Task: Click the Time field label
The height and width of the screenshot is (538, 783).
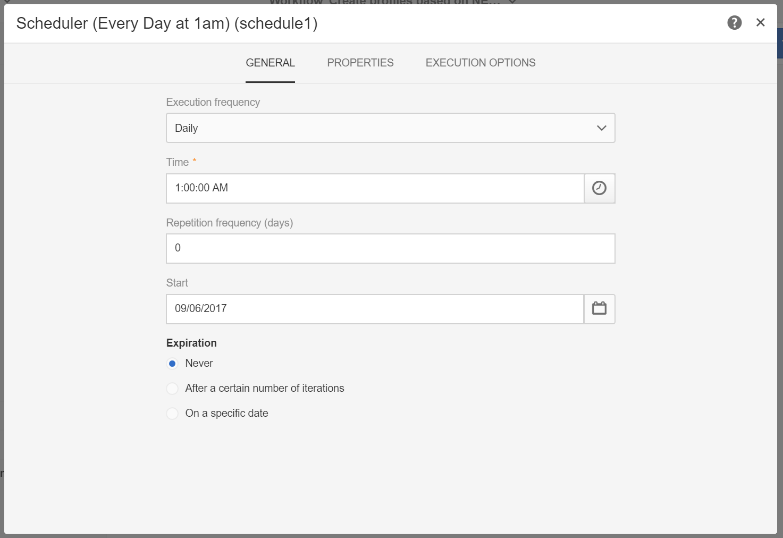Action: 178,162
